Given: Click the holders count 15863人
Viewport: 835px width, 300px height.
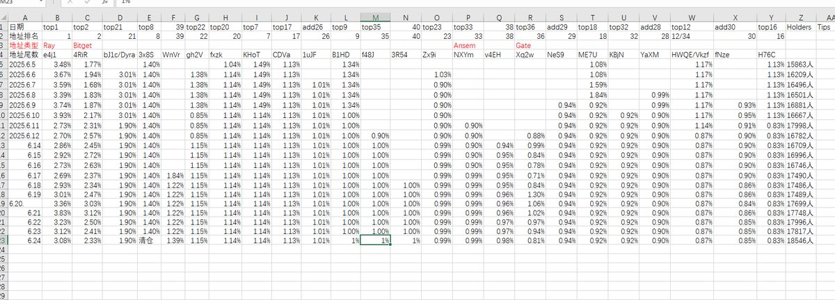Looking at the screenshot, I should (801, 64).
